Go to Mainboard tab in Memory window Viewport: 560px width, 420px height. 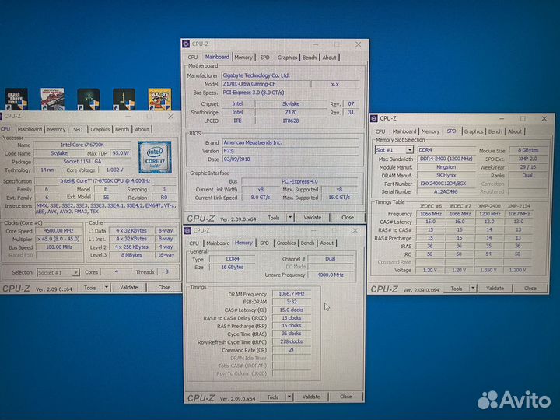tap(218, 243)
